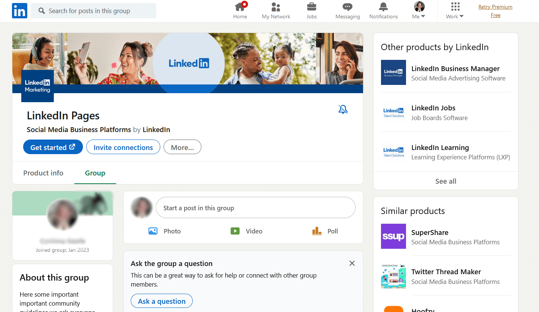Expand the Work apps grid menu

[x=455, y=11]
